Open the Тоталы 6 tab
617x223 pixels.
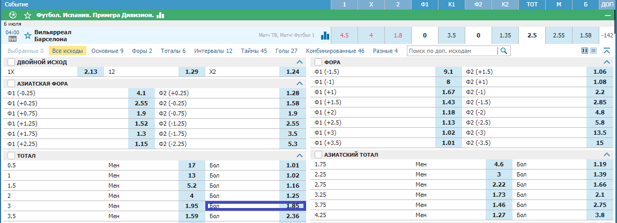[173, 51]
